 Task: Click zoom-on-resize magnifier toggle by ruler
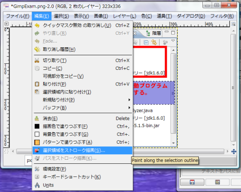coord(233,24)
